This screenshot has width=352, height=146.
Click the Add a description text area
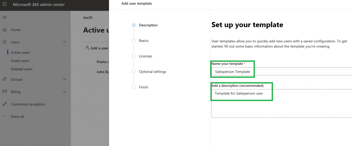coord(282,103)
